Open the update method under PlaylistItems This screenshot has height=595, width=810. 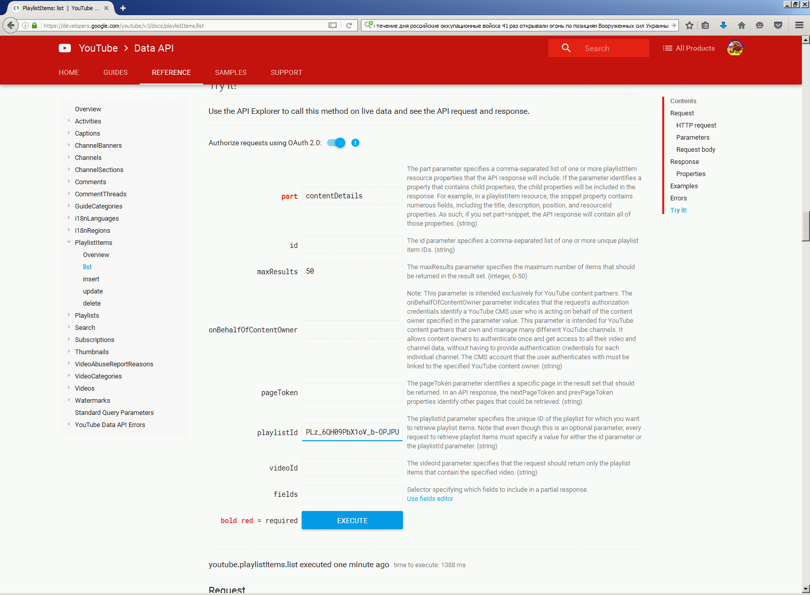[x=93, y=291]
